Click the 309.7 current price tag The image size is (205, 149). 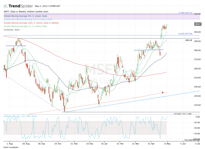(198, 24)
